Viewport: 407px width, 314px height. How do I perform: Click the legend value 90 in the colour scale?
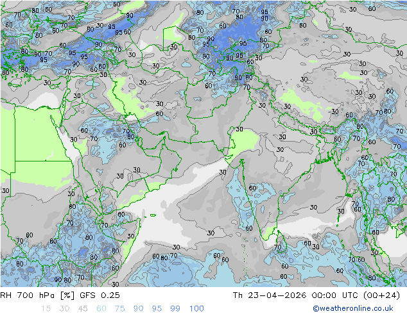pyautogui.click(x=139, y=309)
